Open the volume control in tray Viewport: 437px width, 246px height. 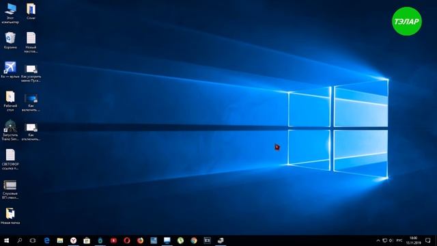point(391,241)
